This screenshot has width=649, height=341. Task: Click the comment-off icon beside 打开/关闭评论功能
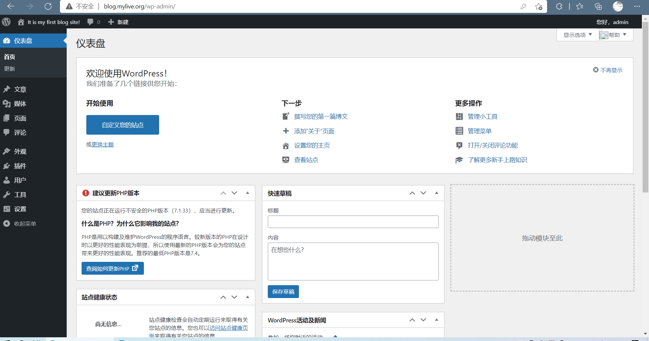[x=459, y=145]
